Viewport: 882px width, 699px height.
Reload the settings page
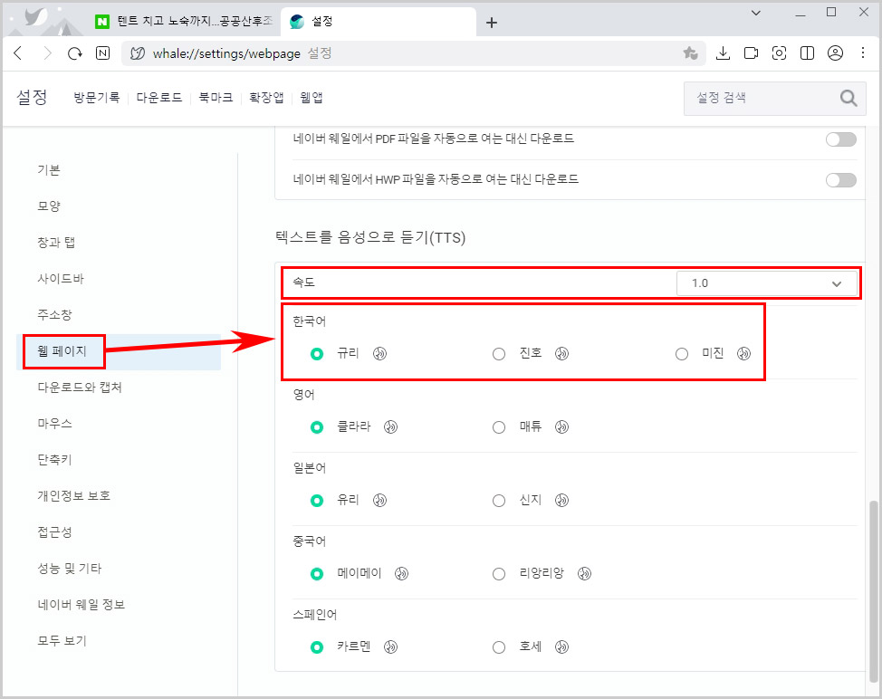(75, 53)
